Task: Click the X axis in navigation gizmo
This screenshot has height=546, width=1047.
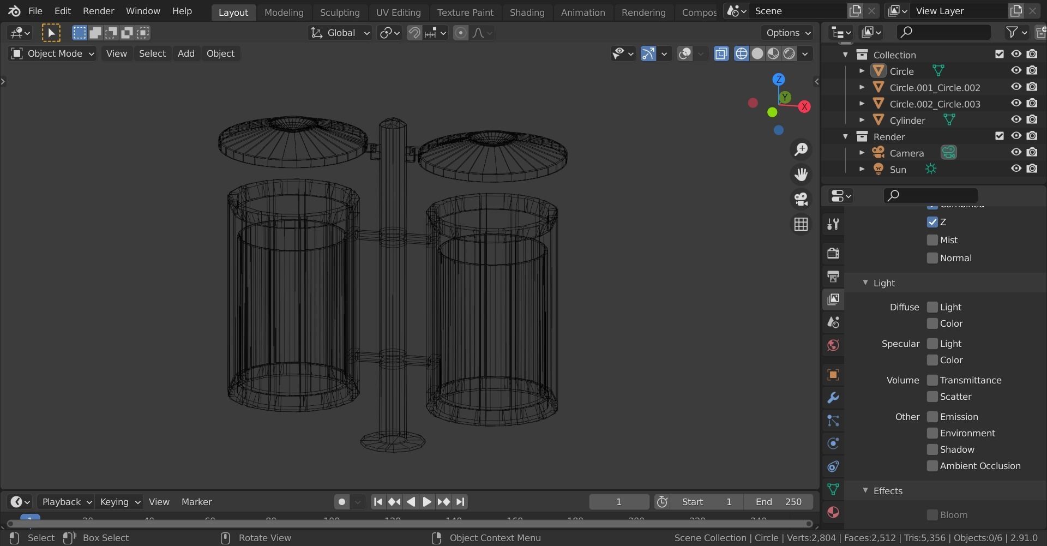Action: pos(804,107)
